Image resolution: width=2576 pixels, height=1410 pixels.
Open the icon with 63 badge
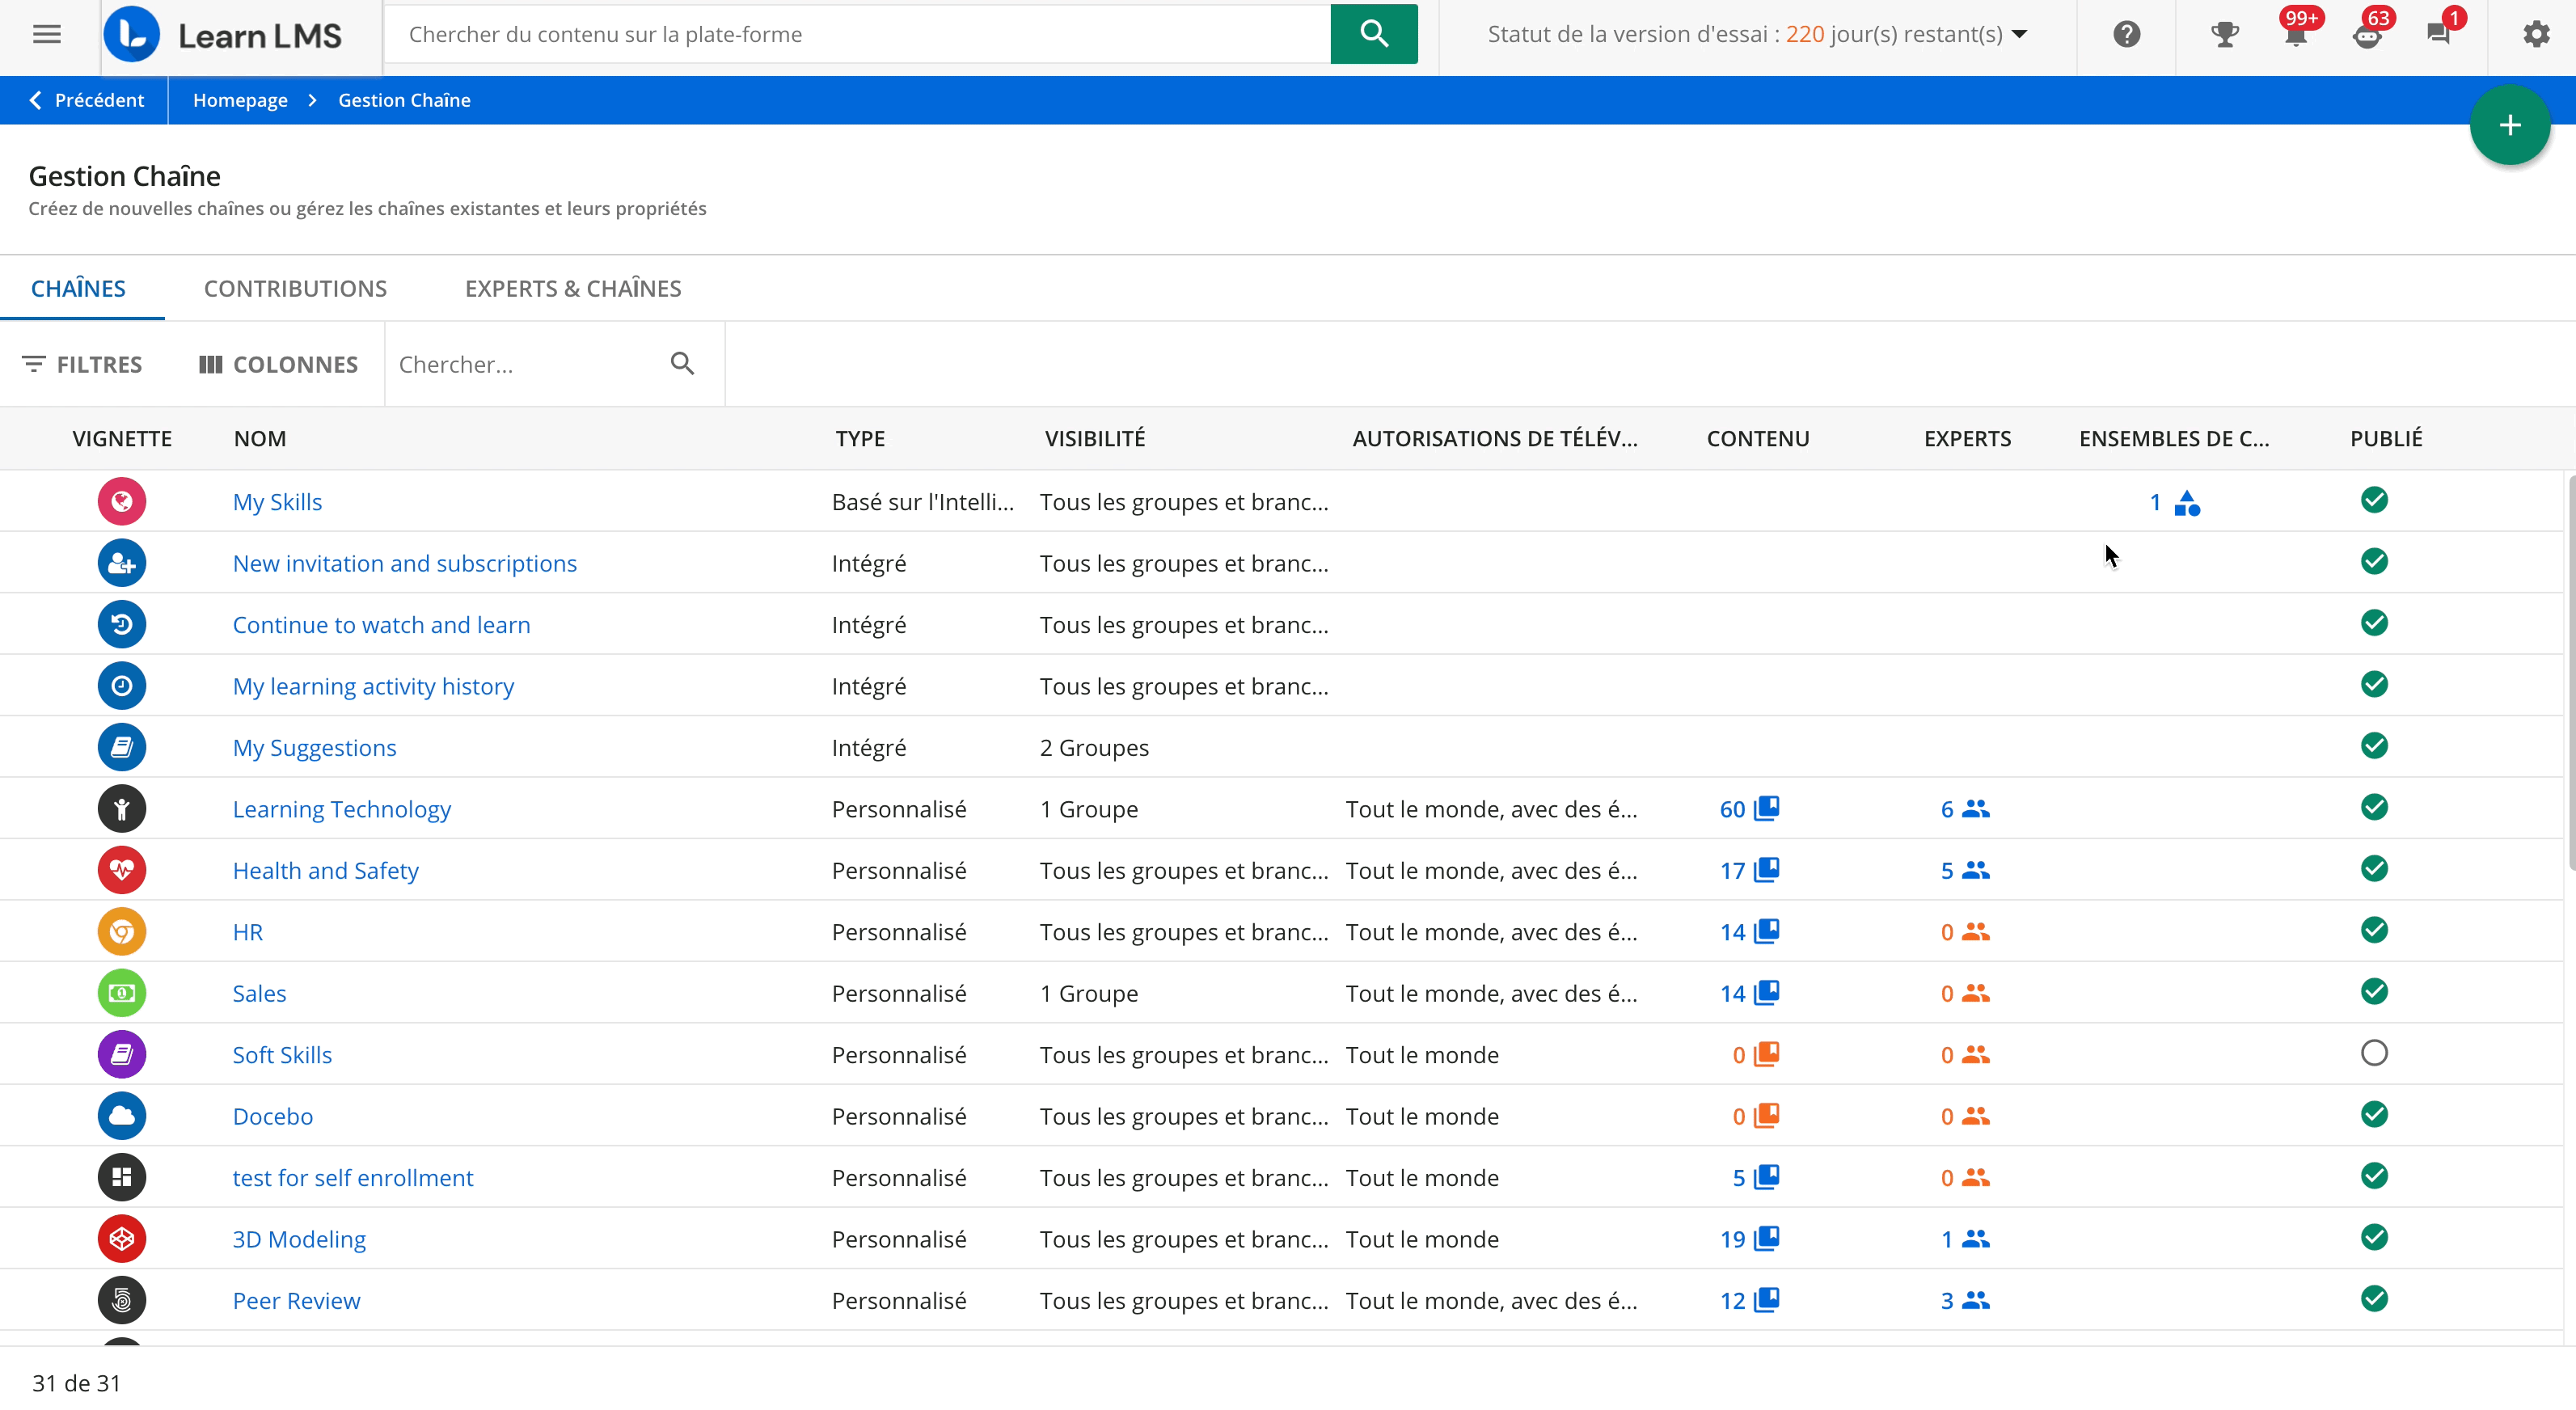pyautogui.click(x=2367, y=35)
